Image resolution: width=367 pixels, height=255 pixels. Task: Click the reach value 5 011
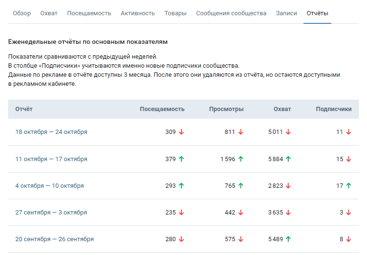point(275,132)
